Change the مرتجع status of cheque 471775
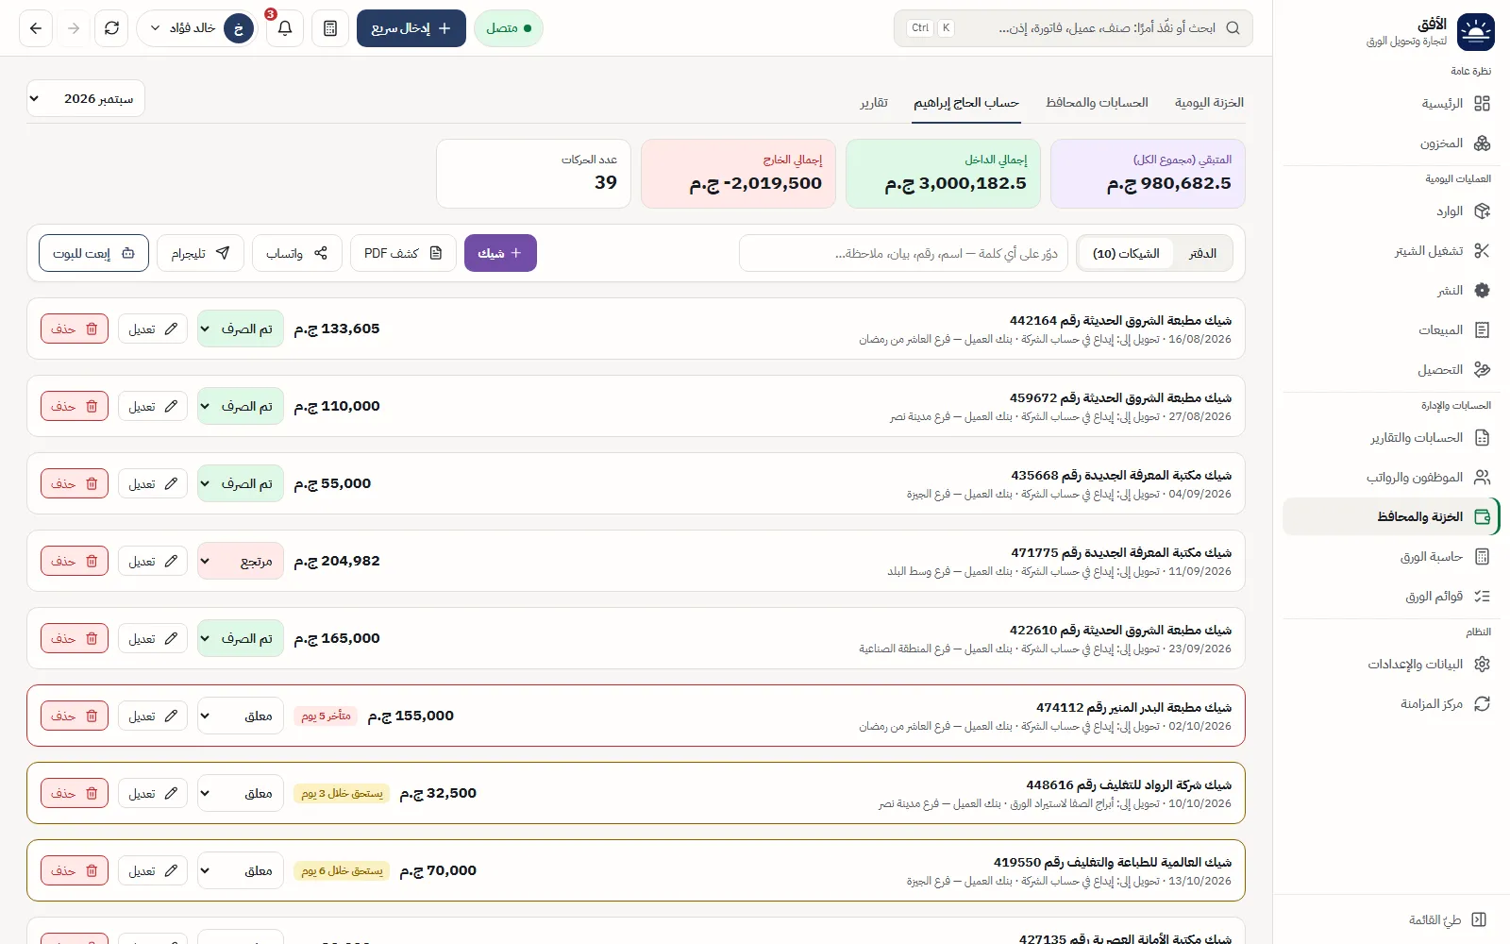This screenshot has width=1510, height=944. [x=241, y=561]
